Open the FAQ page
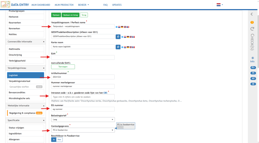The image size is (259, 143). [106, 5]
